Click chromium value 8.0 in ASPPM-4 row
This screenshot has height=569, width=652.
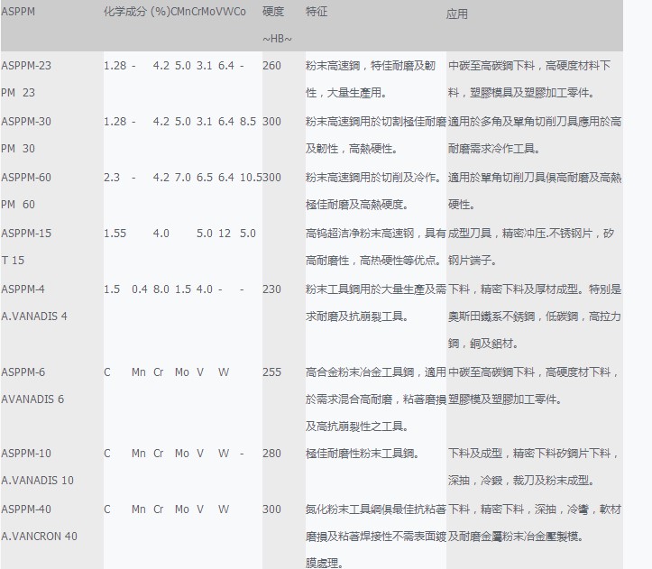[161, 289]
